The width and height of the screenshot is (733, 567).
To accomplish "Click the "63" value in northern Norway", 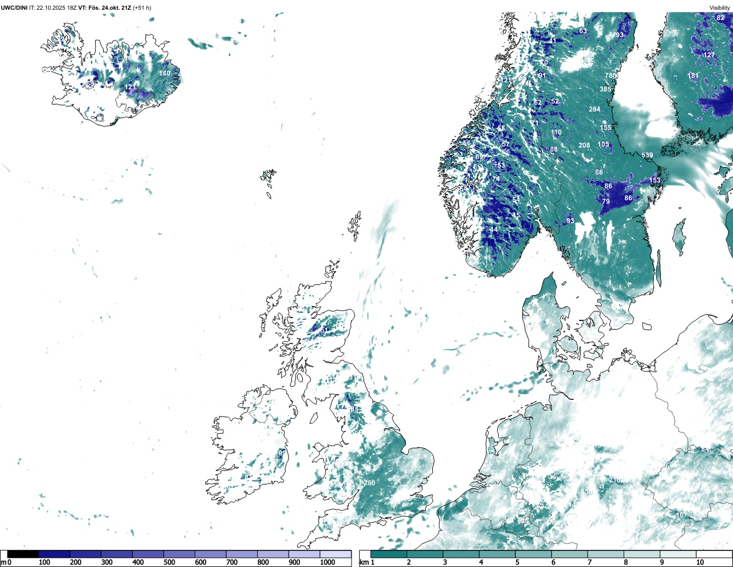I will tap(583, 31).
